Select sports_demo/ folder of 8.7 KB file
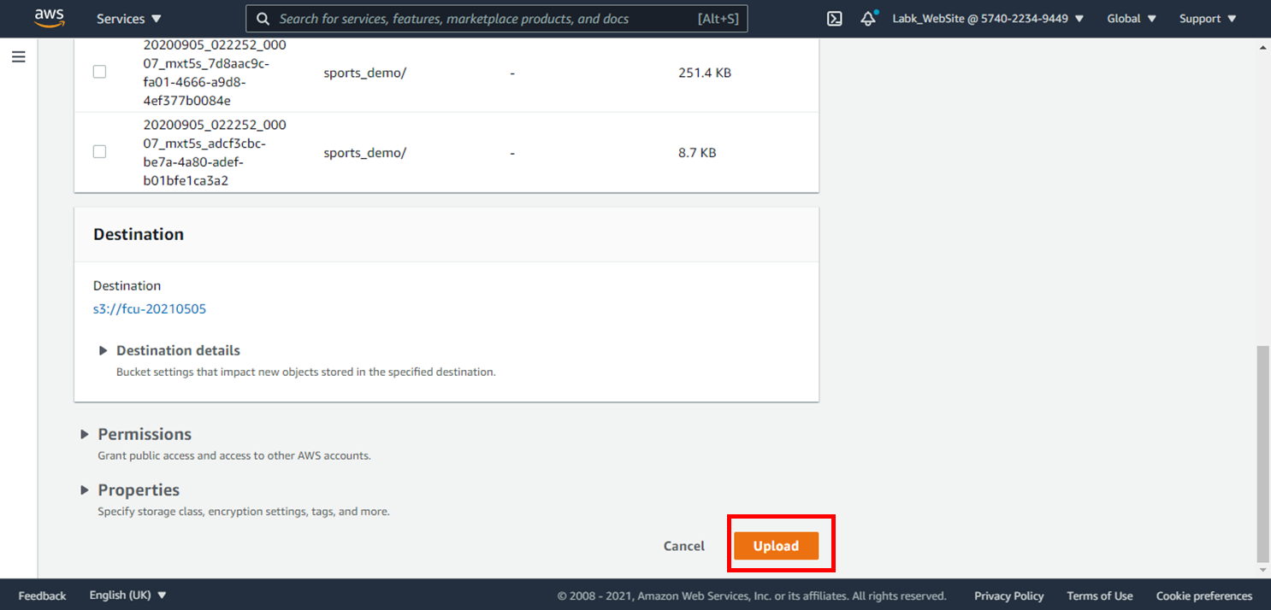The width and height of the screenshot is (1271, 610). [x=365, y=153]
